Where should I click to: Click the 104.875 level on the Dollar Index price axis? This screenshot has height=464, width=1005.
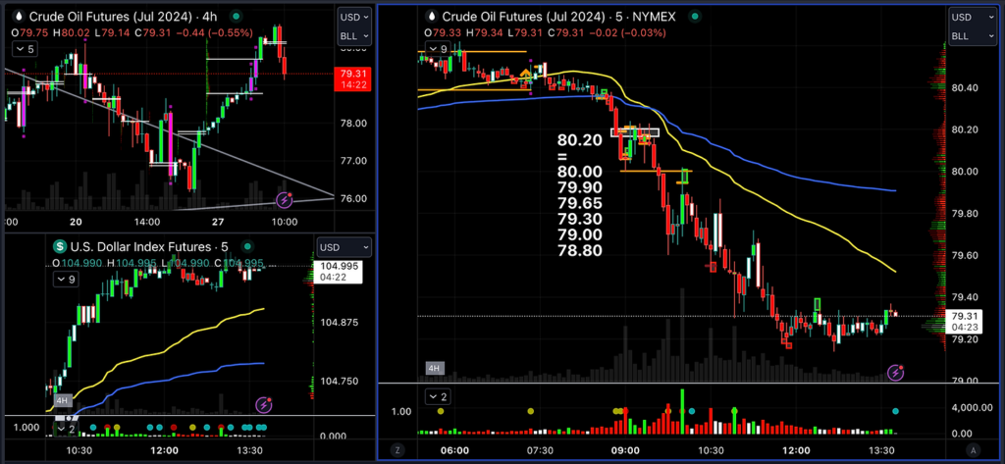pyautogui.click(x=338, y=323)
